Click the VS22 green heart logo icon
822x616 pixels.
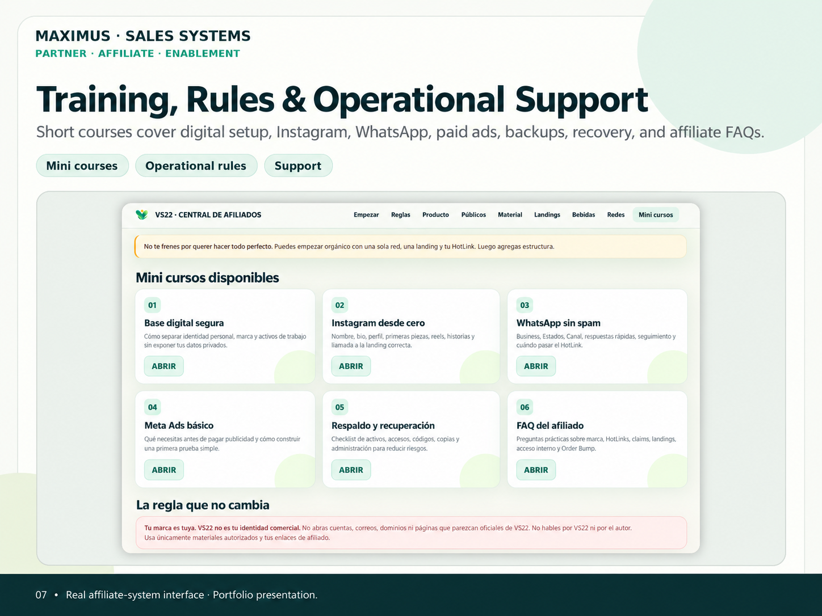tap(141, 215)
